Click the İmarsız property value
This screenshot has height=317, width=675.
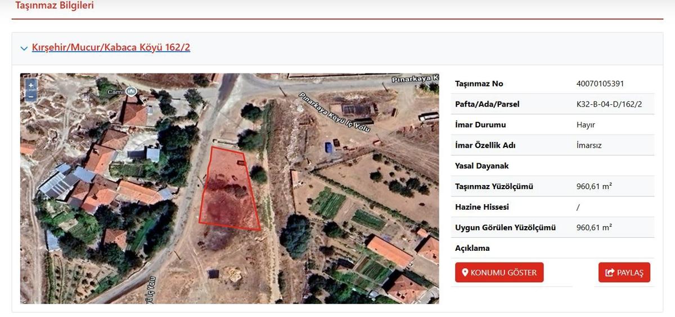589,145
